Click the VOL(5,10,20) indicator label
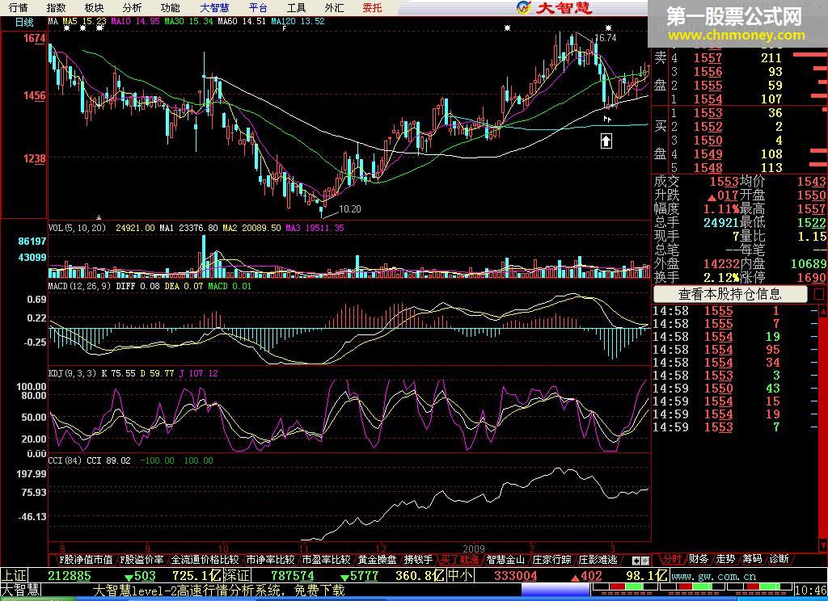 pyautogui.click(x=77, y=228)
